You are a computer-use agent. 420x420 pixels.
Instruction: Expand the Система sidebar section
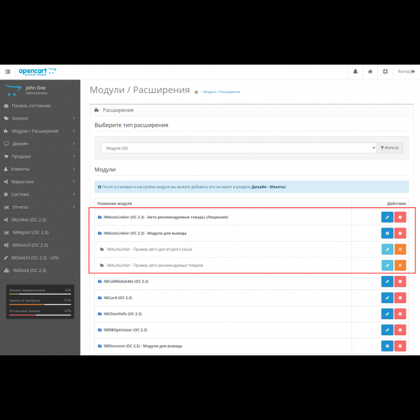[x=40, y=194]
